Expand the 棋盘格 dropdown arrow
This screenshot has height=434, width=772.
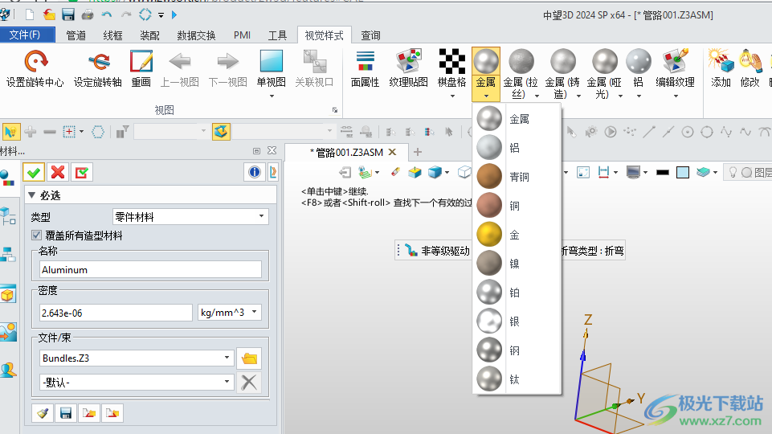coord(452,96)
